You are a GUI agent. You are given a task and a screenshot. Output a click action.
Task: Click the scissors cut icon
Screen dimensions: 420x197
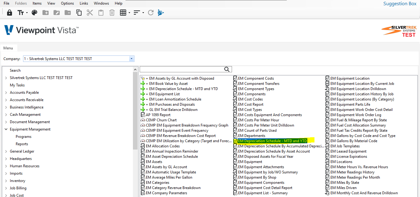pos(90,13)
